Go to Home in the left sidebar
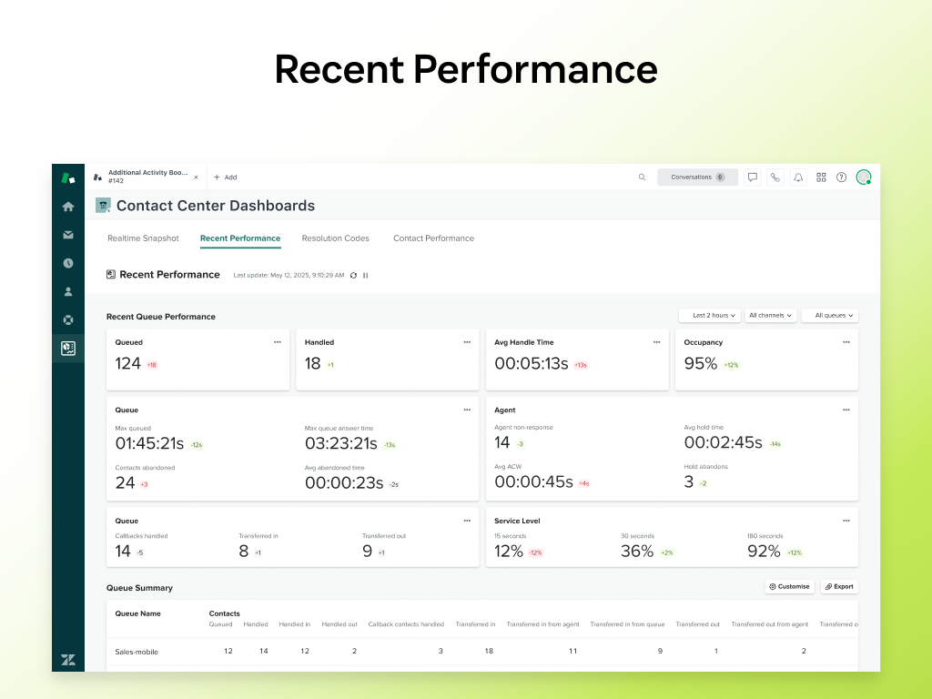This screenshot has height=699, width=932. point(68,207)
